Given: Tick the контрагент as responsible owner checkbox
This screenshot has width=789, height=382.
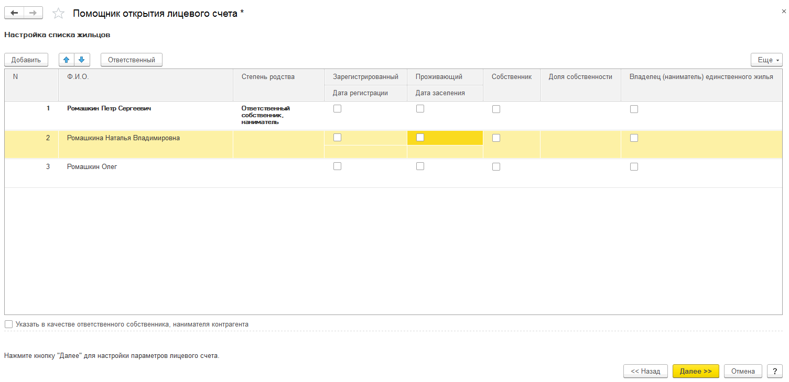Looking at the screenshot, I should (8, 324).
